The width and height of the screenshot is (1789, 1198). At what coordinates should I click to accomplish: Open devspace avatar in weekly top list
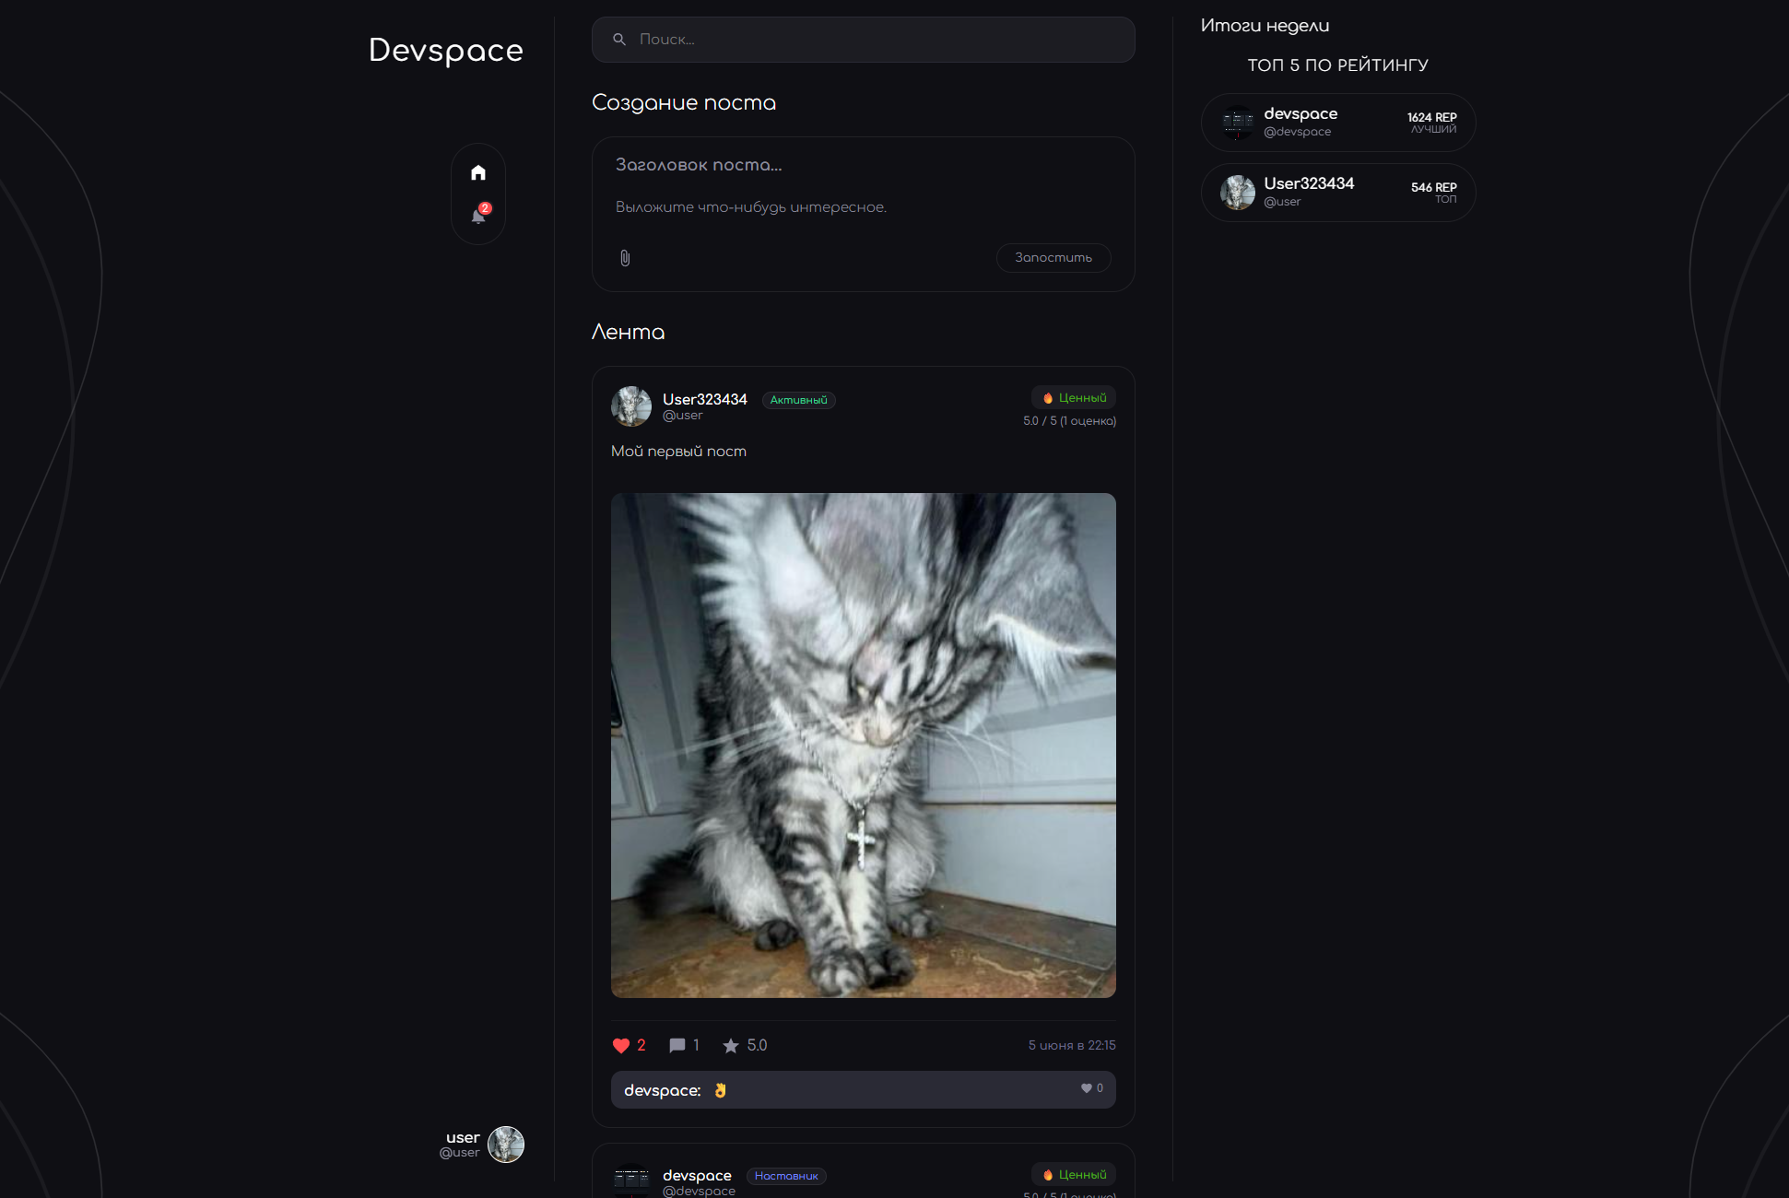[1238, 123]
